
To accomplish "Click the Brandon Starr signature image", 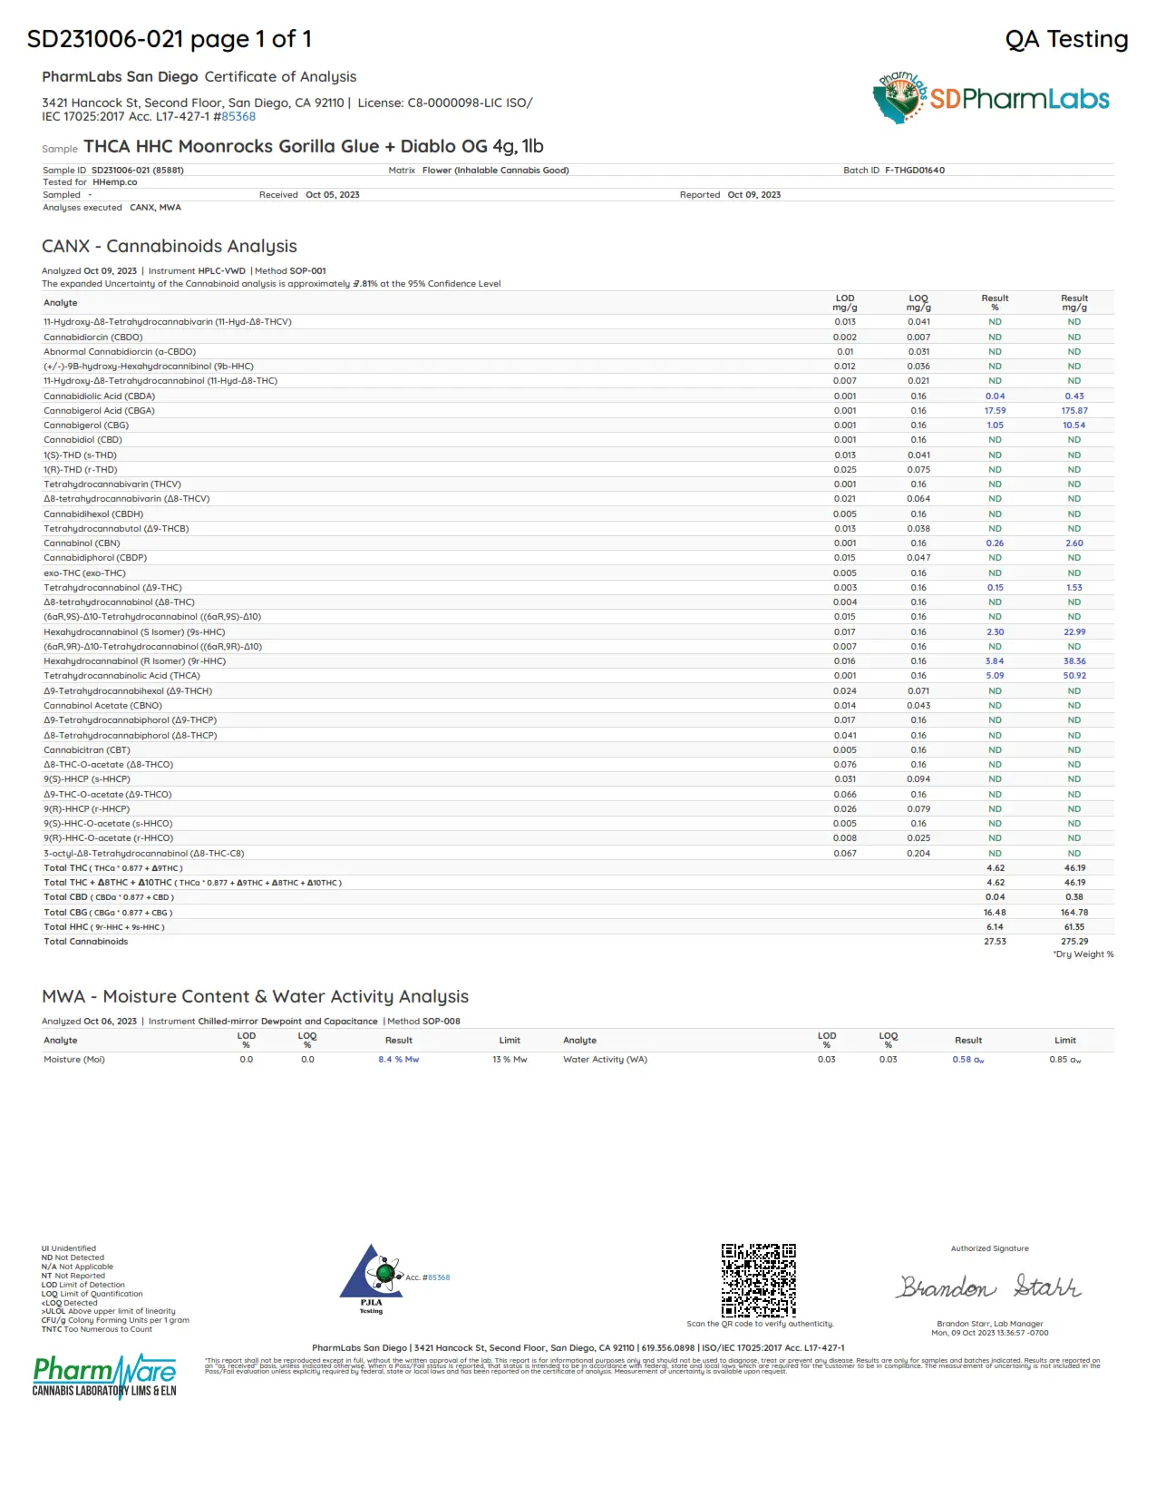I will 990,1287.
